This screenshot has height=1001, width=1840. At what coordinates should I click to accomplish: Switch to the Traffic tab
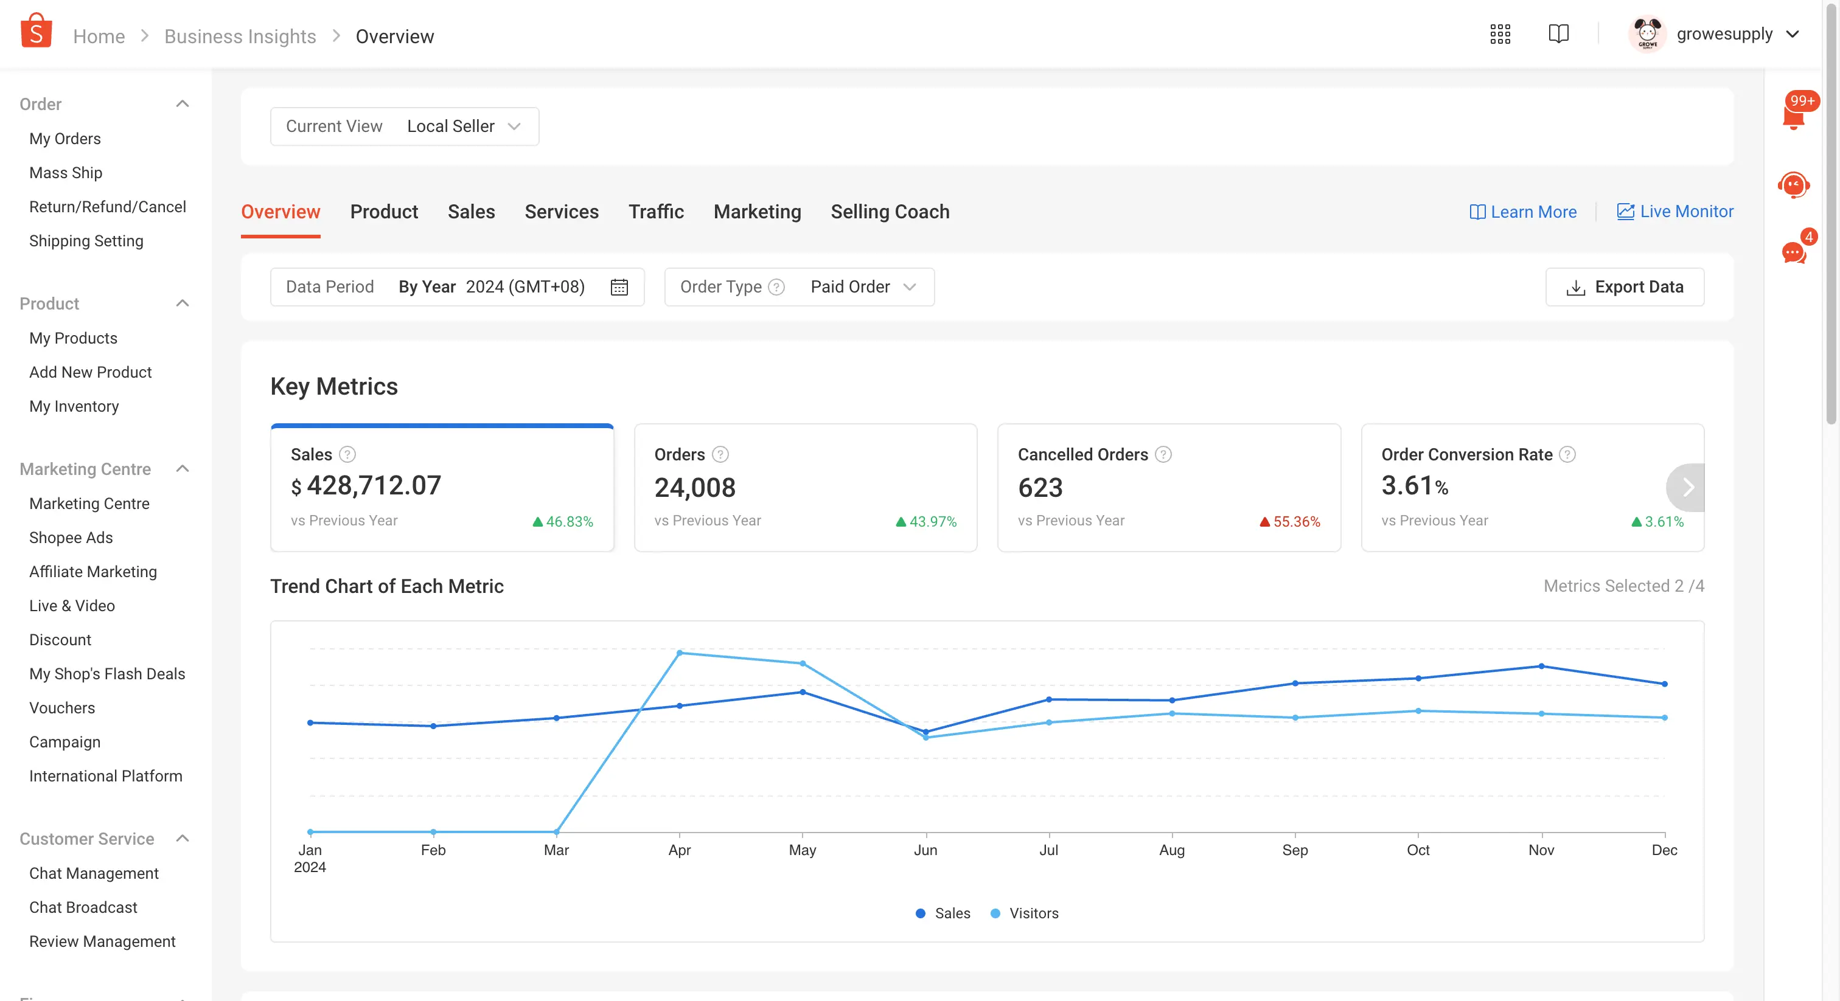point(656,212)
